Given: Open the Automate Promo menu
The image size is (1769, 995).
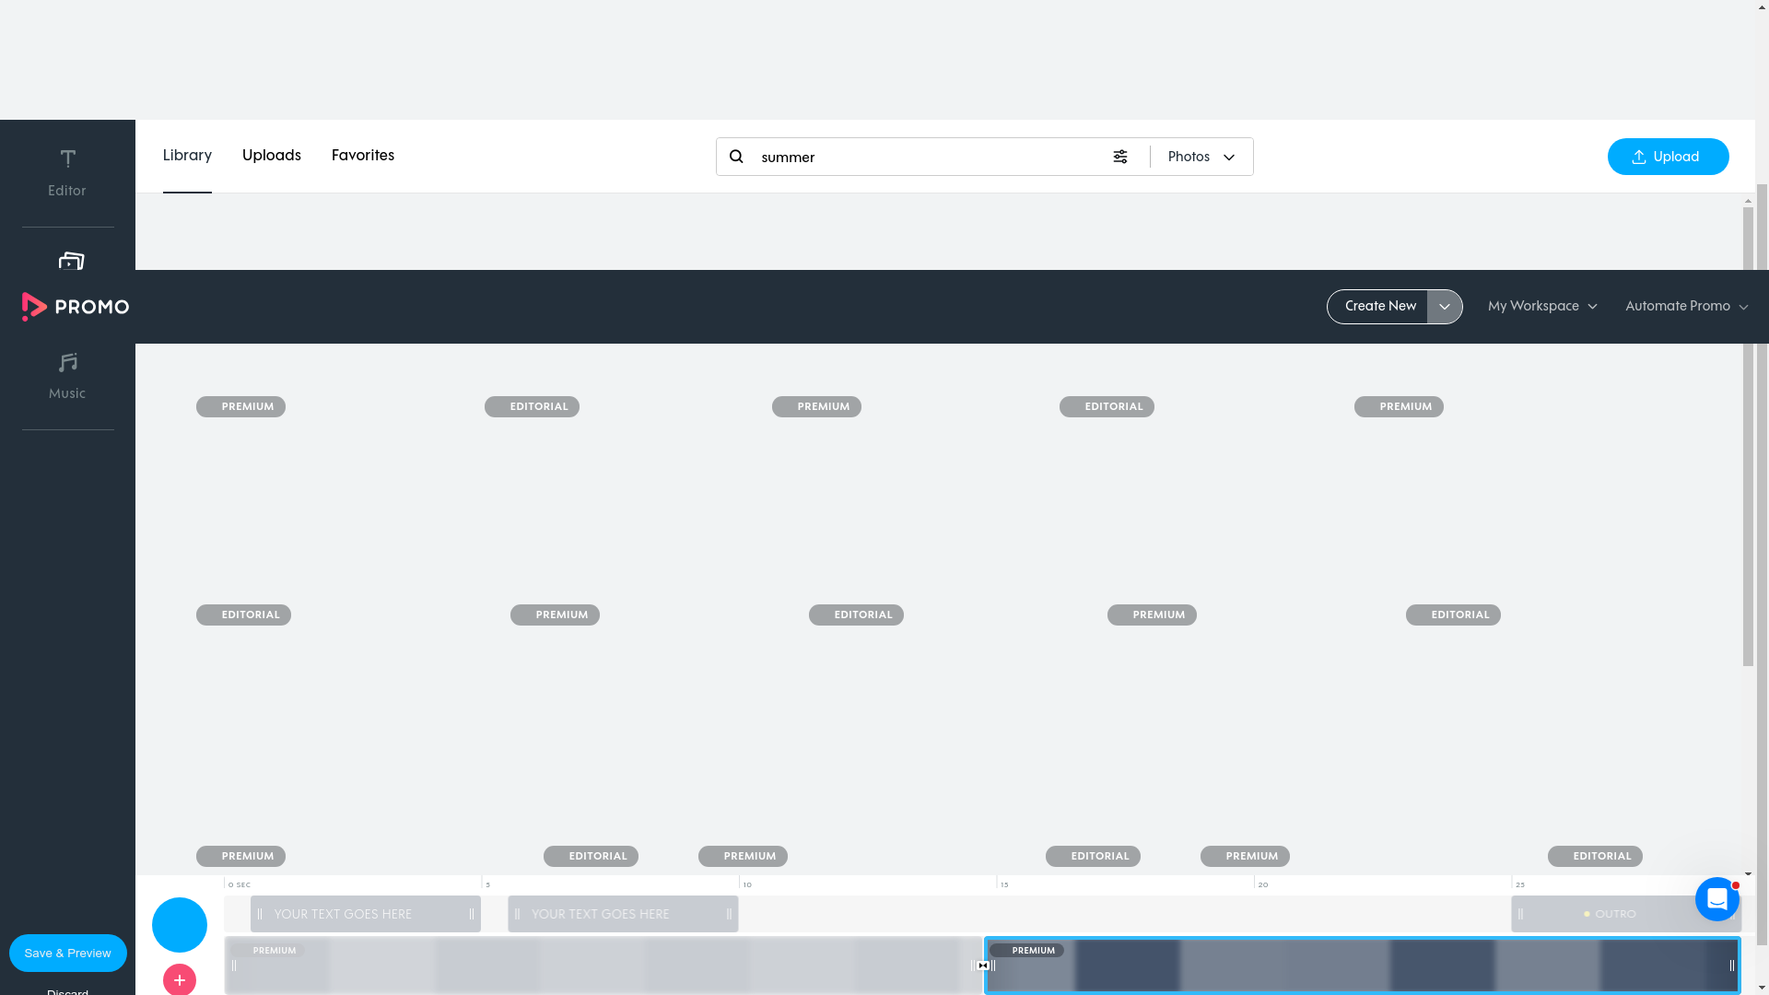Looking at the screenshot, I should pyautogui.click(x=1687, y=307).
